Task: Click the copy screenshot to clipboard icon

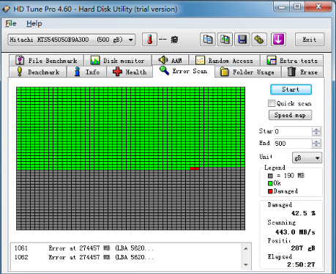Action: point(225,40)
